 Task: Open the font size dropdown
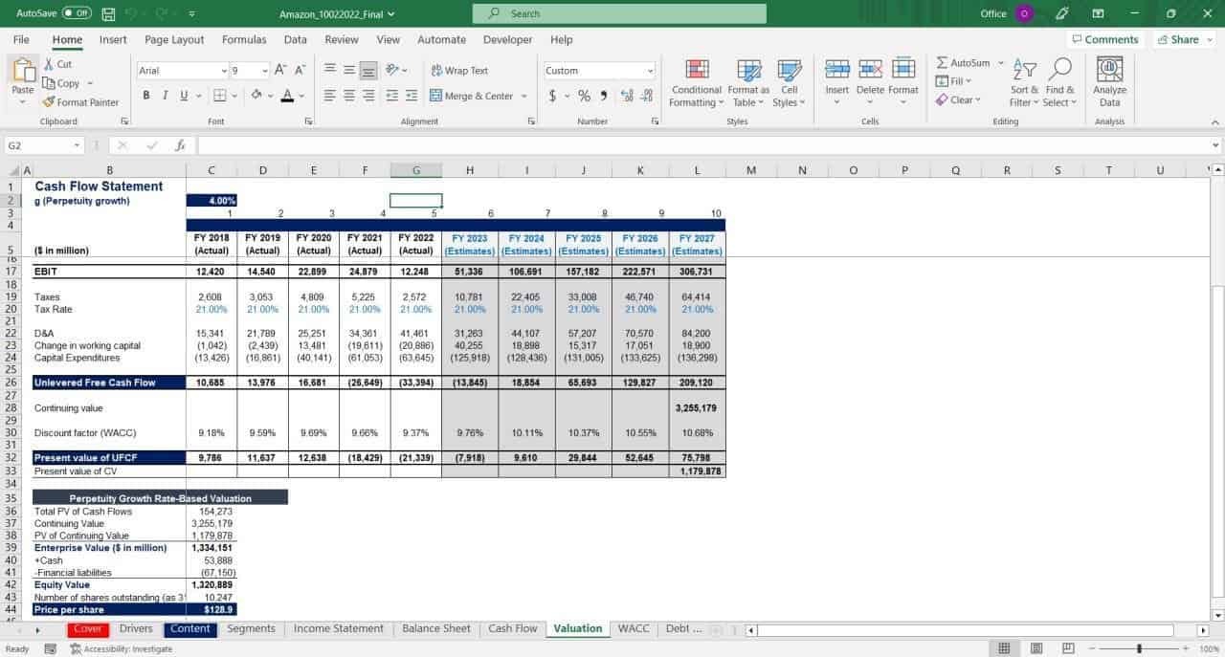(263, 71)
